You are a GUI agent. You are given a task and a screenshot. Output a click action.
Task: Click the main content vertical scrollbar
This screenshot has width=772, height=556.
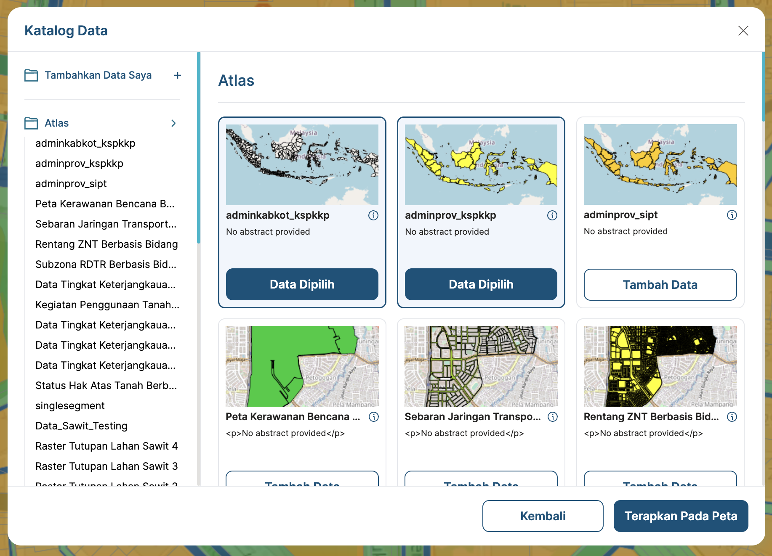pyautogui.click(x=763, y=87)
